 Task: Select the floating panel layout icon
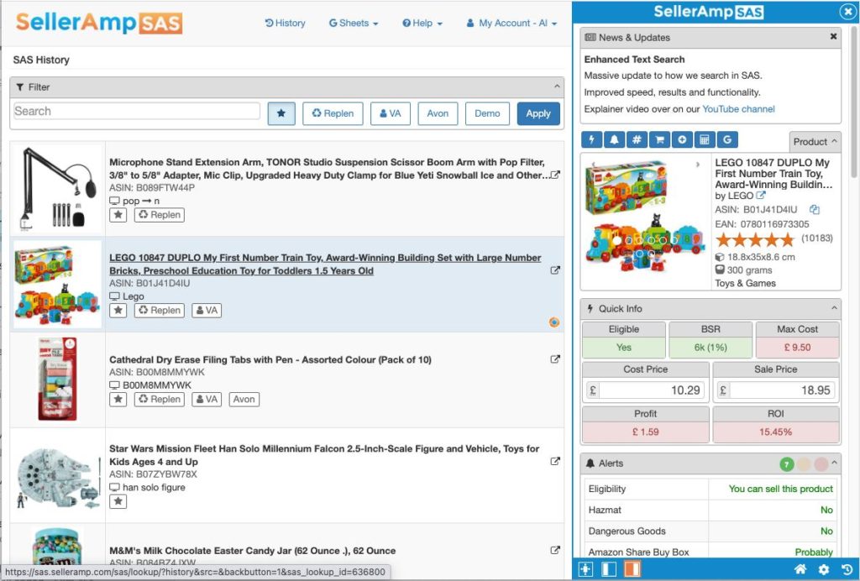585,569
